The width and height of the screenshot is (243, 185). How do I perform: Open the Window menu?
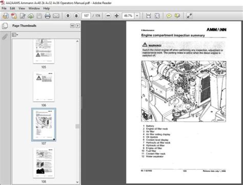point(34,8)
